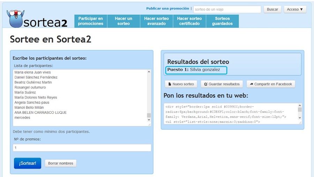Open the Acceso dropdown menu
The image size is (314, 177).
[295, 9]
